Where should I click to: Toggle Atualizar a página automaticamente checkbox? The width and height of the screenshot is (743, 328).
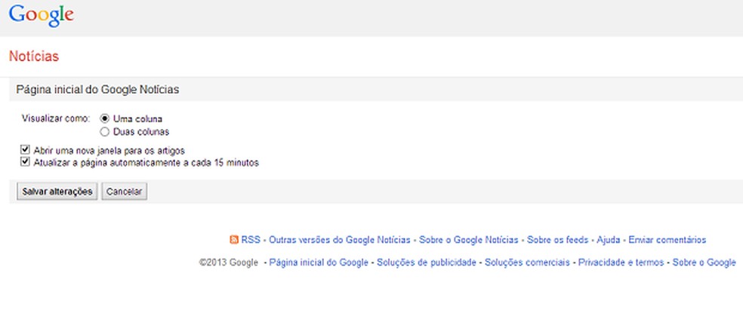(26, 162)
